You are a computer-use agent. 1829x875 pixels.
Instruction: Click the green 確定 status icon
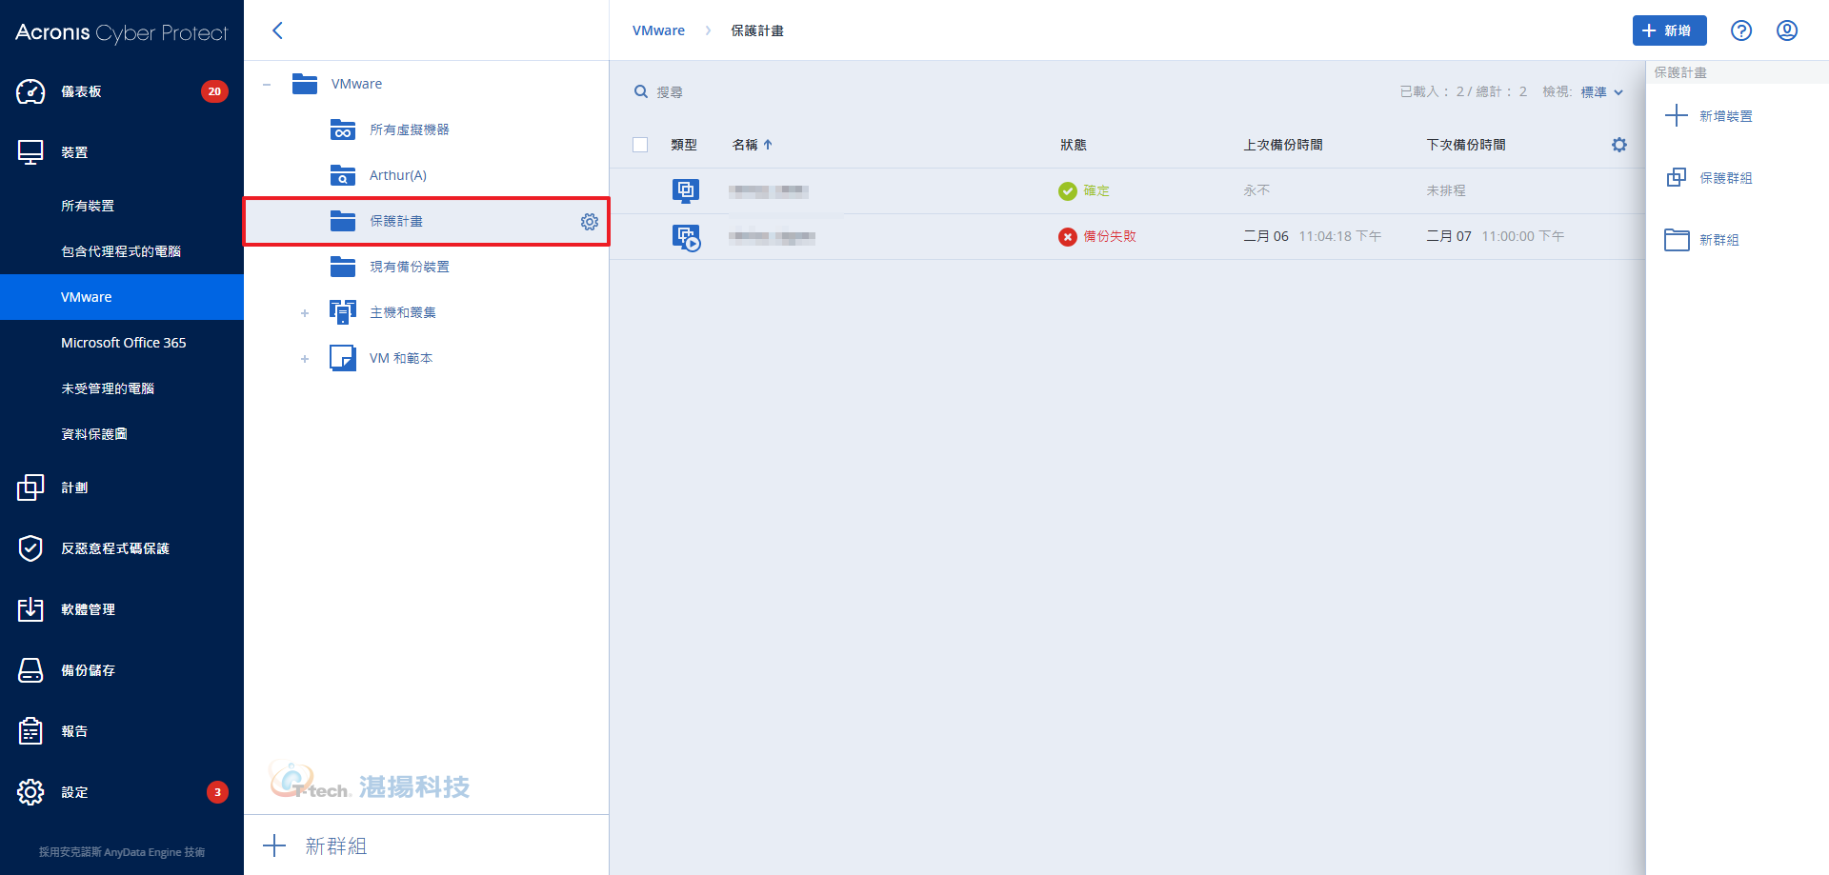pyautogui.click(x=1068, y=191)
